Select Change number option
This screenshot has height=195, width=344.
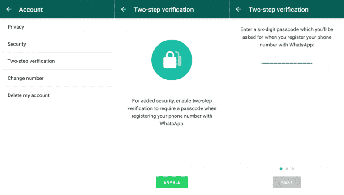[57, 78]
